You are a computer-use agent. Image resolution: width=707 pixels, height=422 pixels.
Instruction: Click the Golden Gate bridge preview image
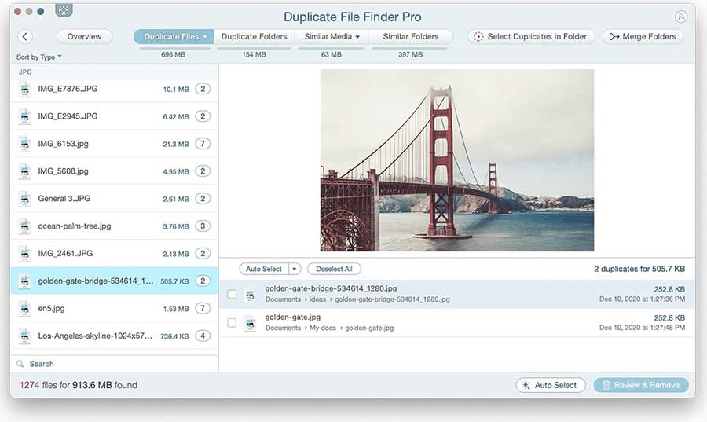coord(456,160)
